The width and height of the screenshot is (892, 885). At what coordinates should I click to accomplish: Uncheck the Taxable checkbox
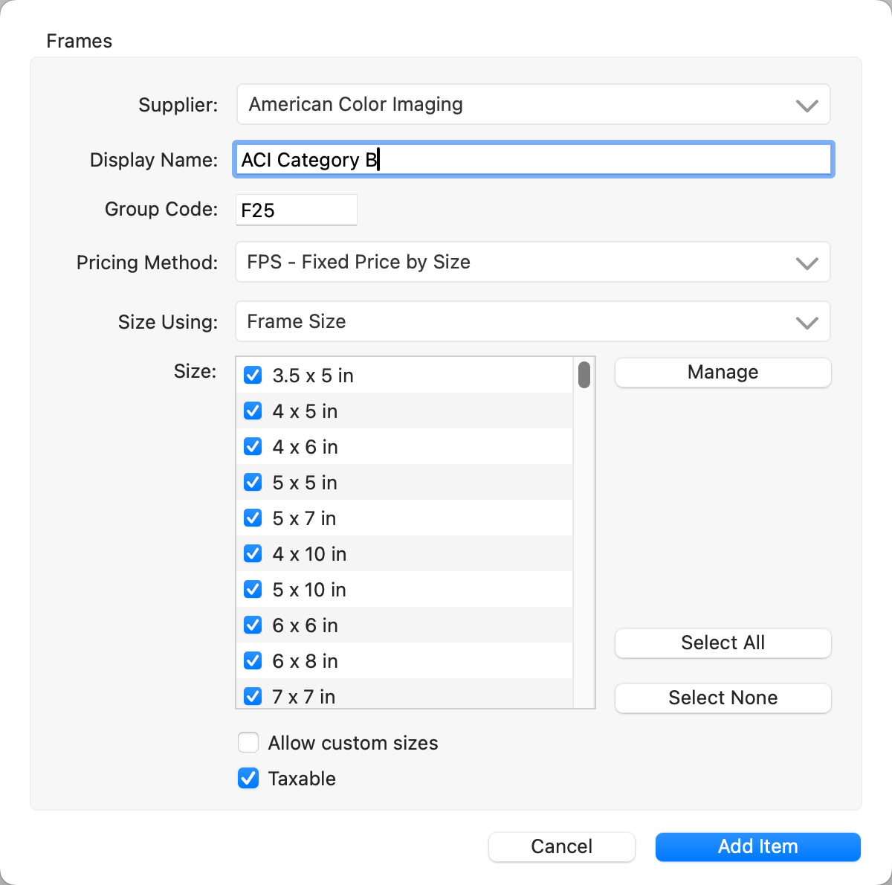248,779
